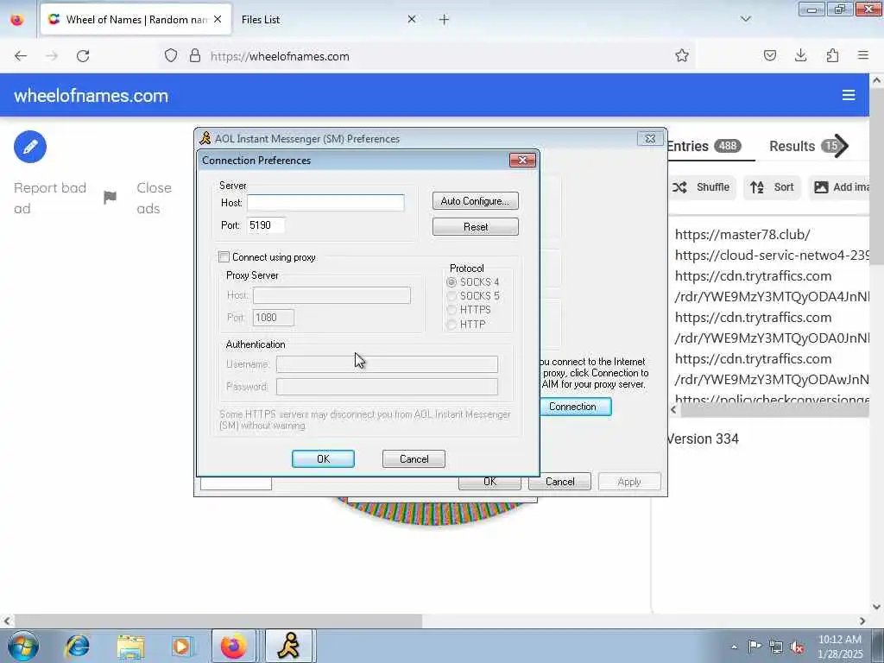The image size is (884, 663).
Task: Open Firefox downloads panel
Action: (x=800, y=55)
